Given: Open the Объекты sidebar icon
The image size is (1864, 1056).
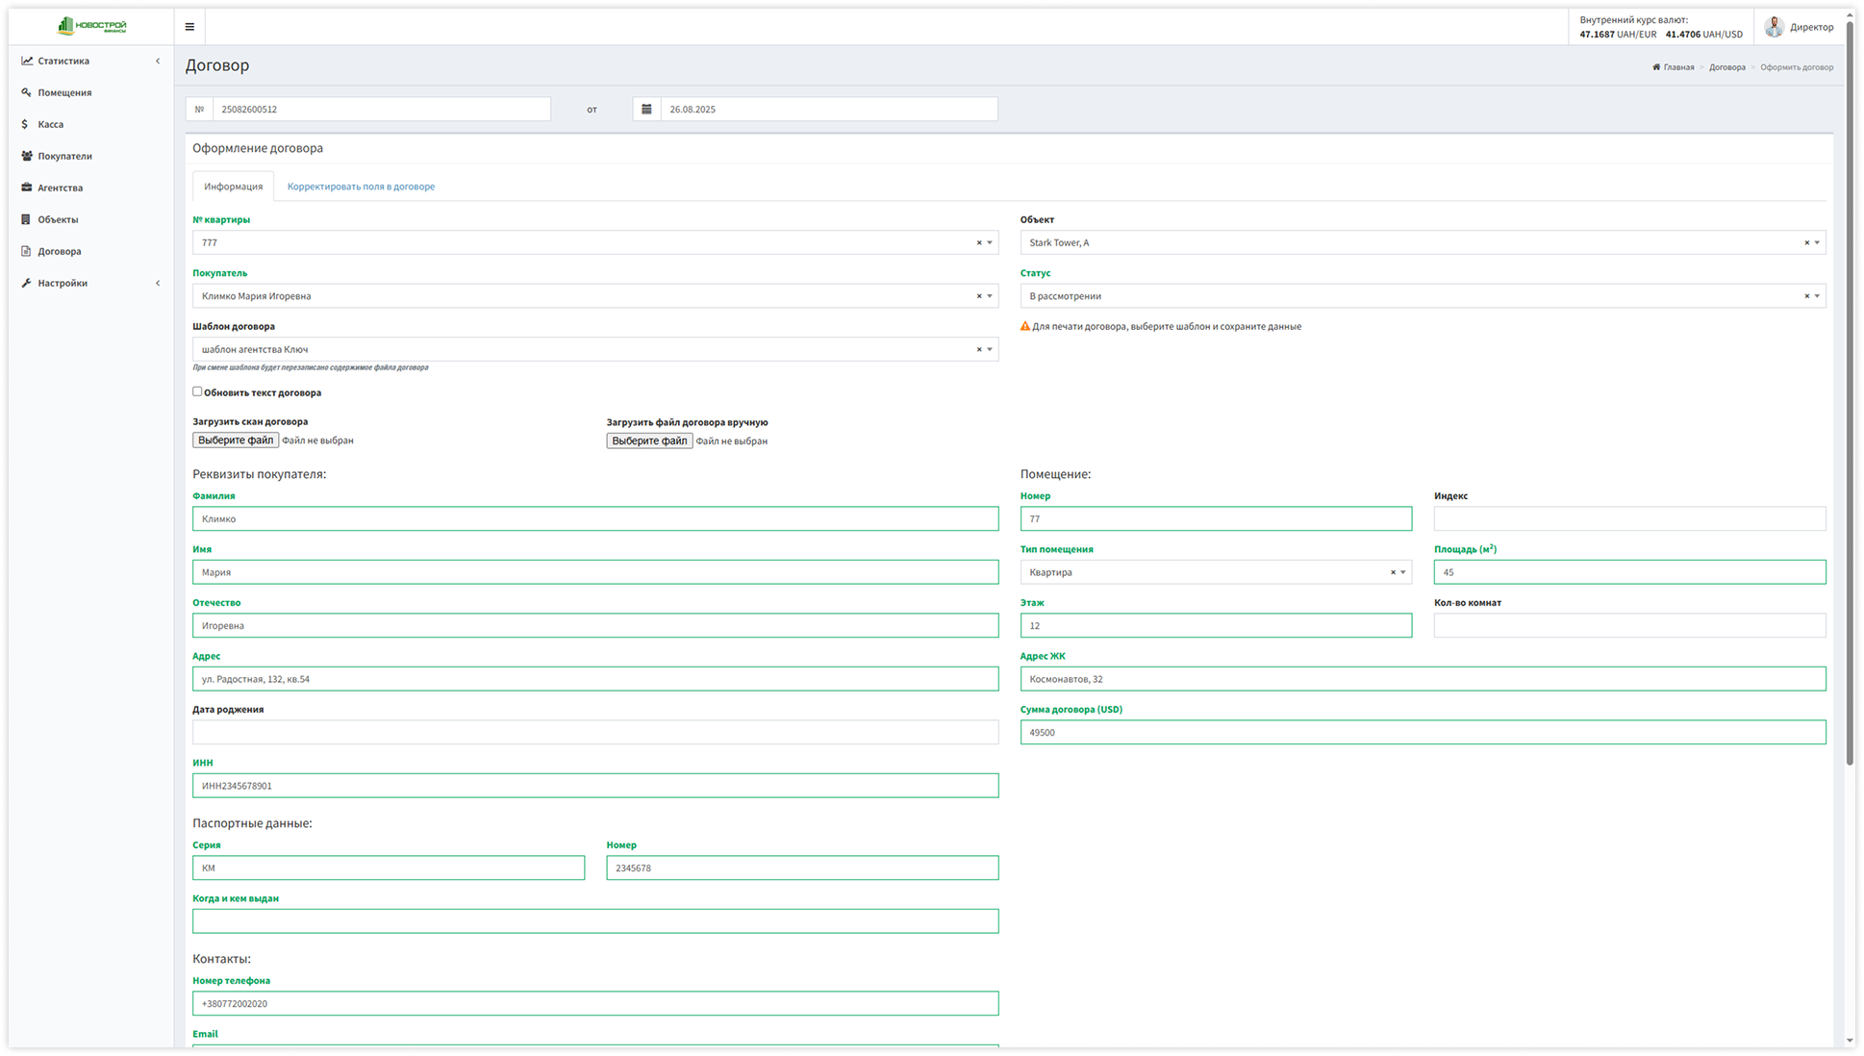Looking at the screenshot, I should [x=26, y=218].
